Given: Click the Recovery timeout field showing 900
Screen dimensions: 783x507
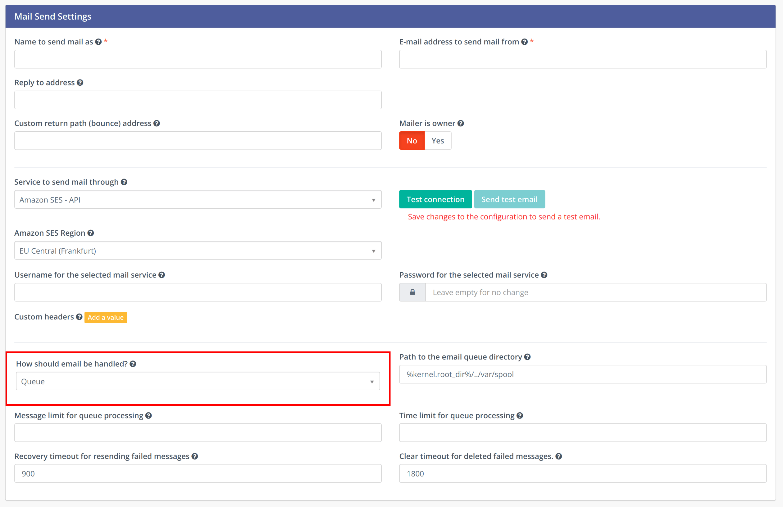Looking at the screenshot, I should point(198,473).
